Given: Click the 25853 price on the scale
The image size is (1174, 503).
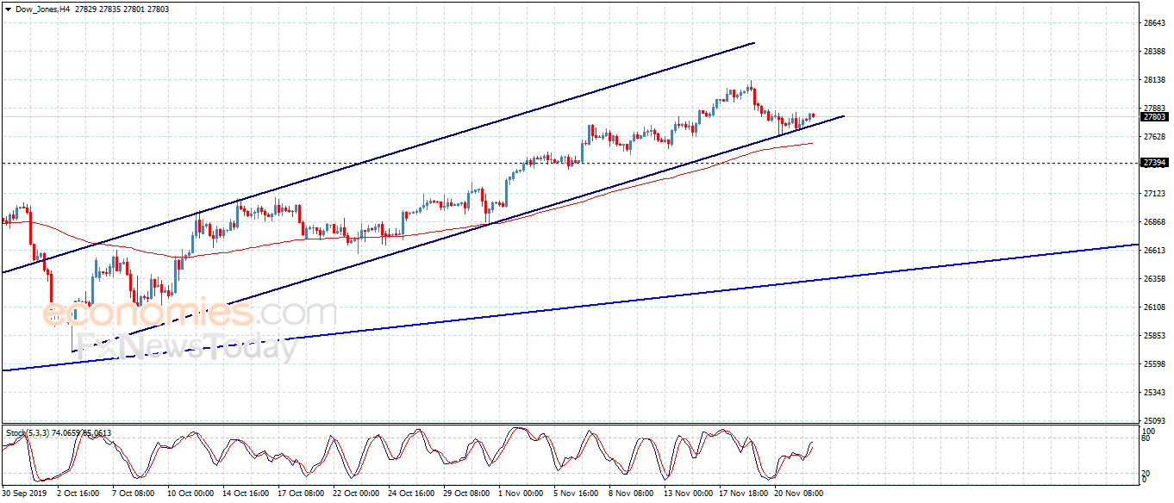Looking at the screenshot, I should [1155, 336].
